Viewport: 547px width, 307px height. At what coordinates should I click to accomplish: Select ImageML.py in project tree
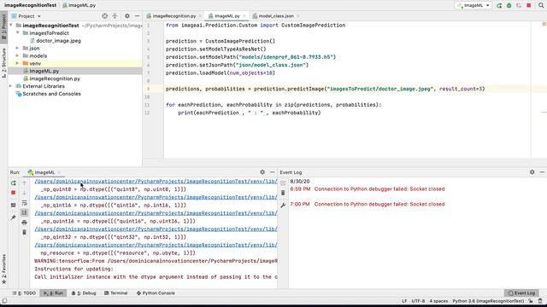point(44,71)
